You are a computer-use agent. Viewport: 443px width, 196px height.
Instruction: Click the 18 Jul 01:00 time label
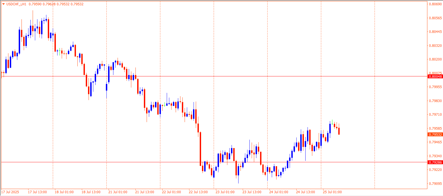(x=64, y=192)
